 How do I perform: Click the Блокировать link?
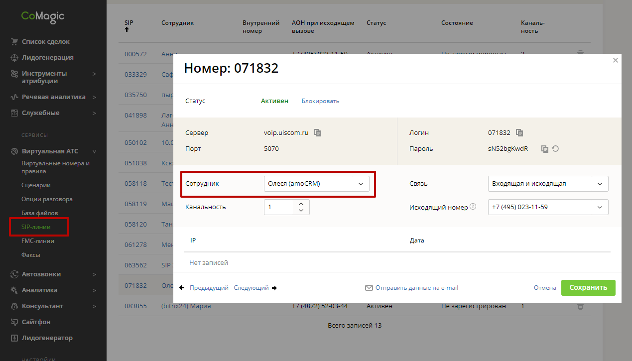(320, 101)
